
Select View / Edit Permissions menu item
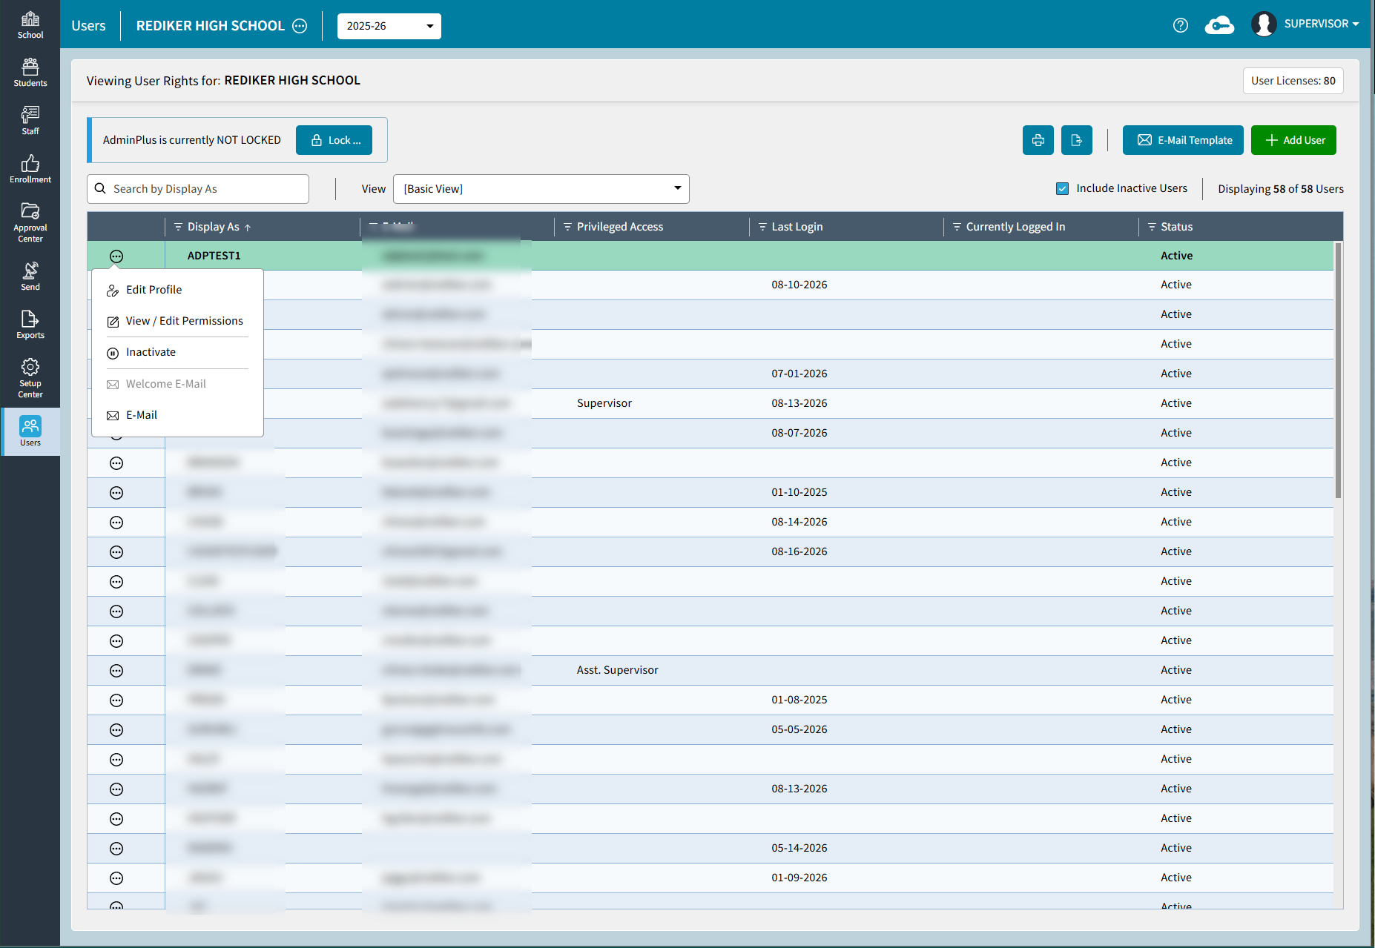(178, 321)
